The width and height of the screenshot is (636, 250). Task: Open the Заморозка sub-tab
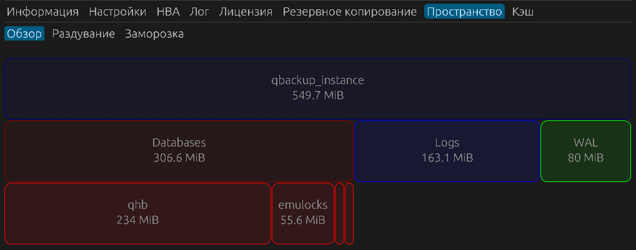tap(154, 34)
